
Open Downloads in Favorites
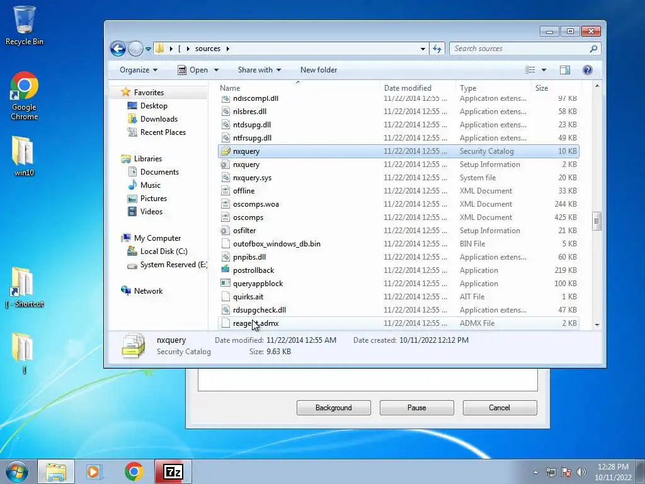tap(159, 119)
